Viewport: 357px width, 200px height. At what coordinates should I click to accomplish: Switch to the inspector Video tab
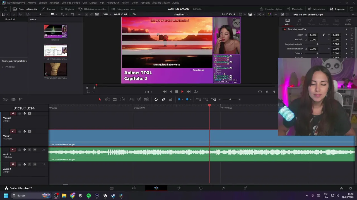tap(287, 22)
